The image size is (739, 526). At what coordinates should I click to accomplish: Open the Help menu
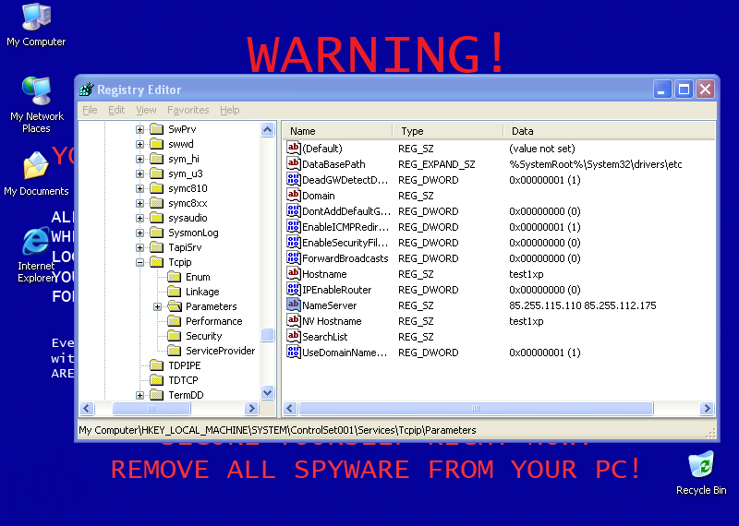pyautogui.click(x=229, y=110)
